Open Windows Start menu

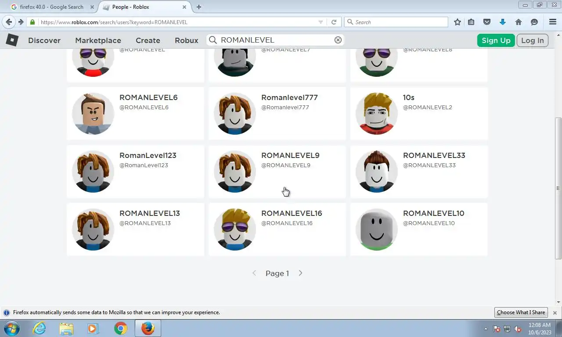tap(11, 328)
